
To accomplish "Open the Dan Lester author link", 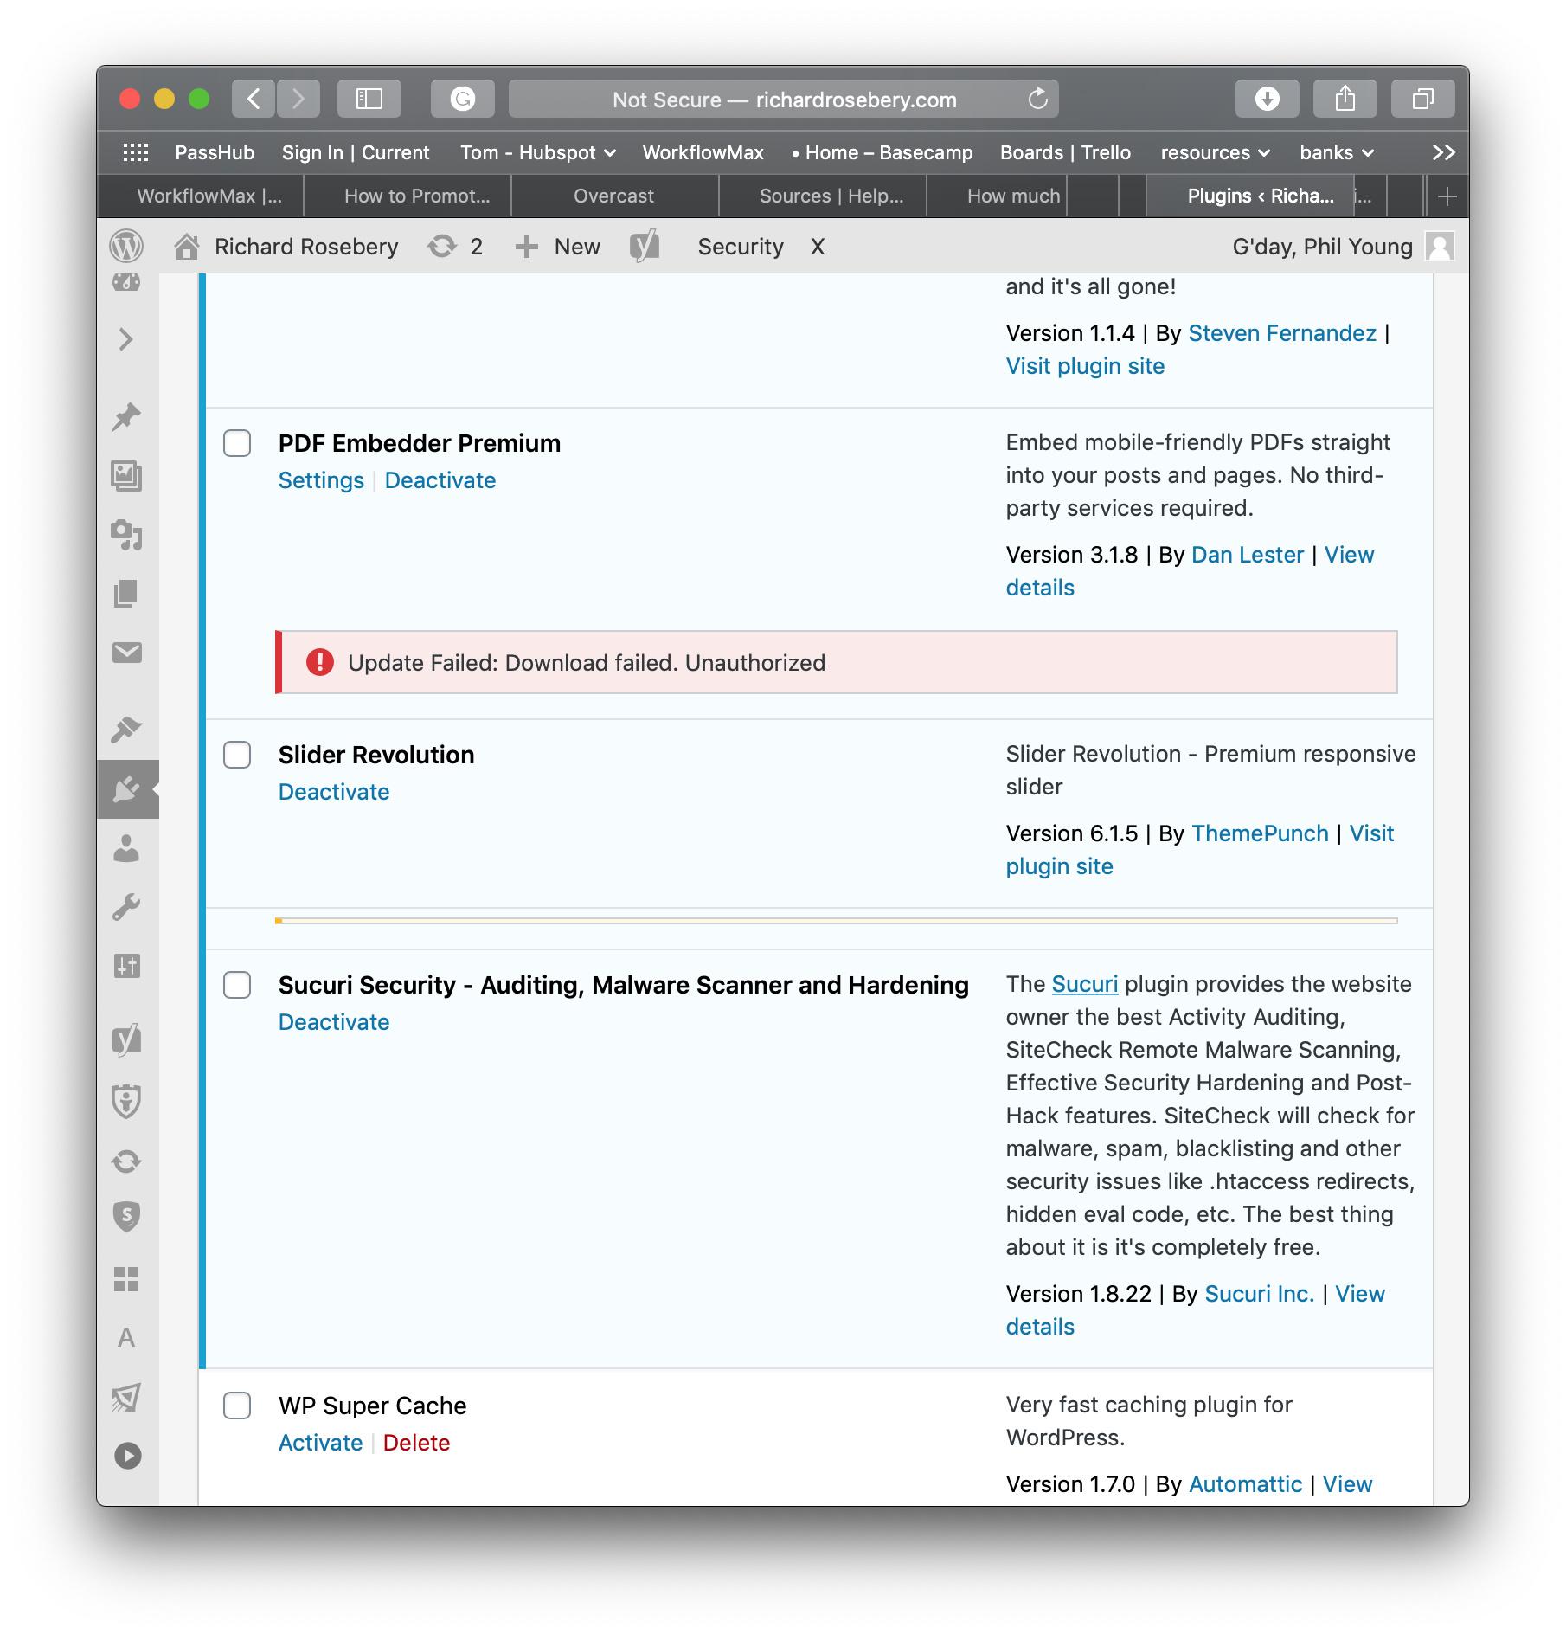I will [1248, 555].
